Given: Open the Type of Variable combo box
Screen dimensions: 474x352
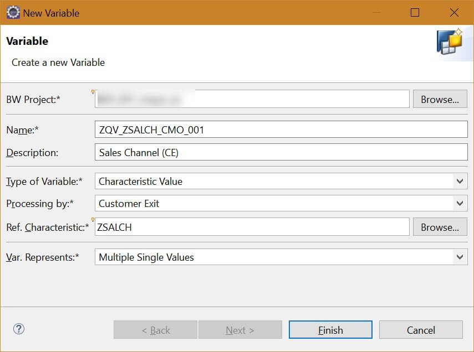Looking at the screenshot, I should (277, 180).
